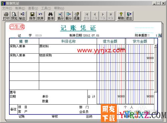Save the voucher with 保存
This screenshot has width=167, height=123.
click(x=32, y=16)
